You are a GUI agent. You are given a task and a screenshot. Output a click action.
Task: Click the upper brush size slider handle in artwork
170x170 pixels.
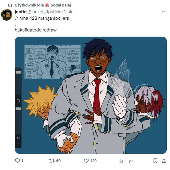coord(18,72)
